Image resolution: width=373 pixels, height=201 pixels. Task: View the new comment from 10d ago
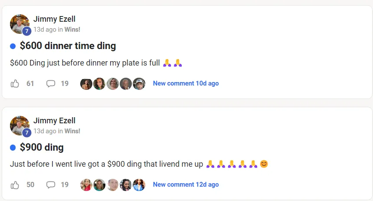pos(186,83)
